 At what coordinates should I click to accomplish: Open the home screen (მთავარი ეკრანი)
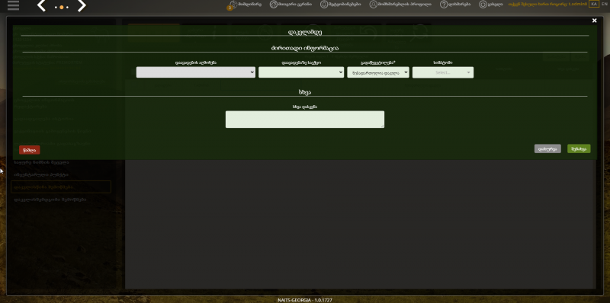(291, 5)
